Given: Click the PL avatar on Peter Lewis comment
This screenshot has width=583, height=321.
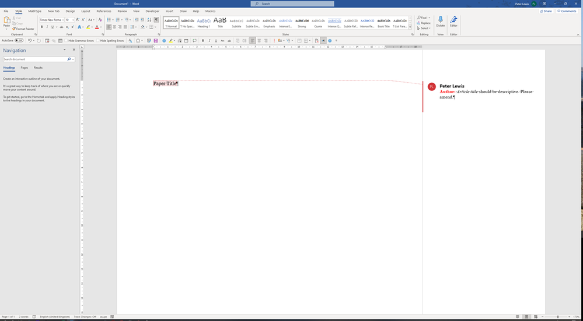Looking at the screenshot, I should [x=432, y=86].
